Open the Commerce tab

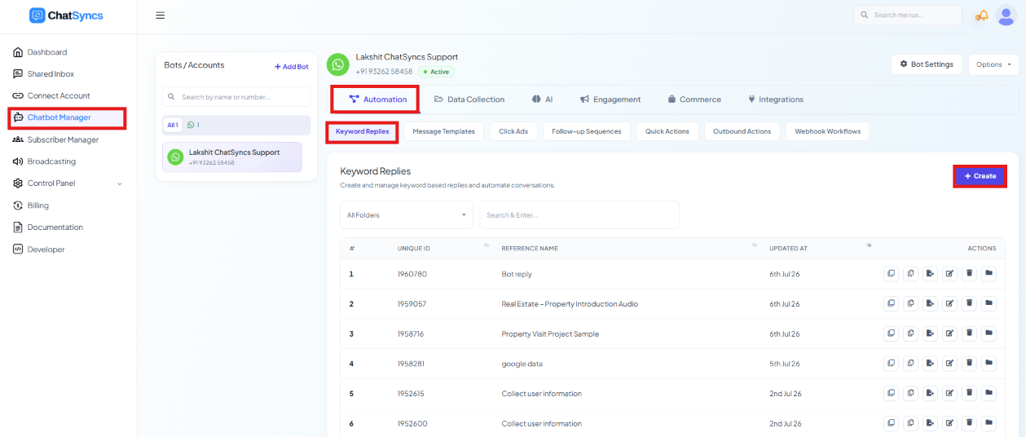(x=694, y=99)
